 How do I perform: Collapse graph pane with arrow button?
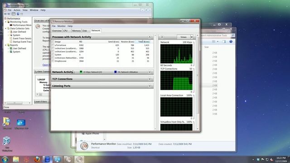tap(162, 37)
